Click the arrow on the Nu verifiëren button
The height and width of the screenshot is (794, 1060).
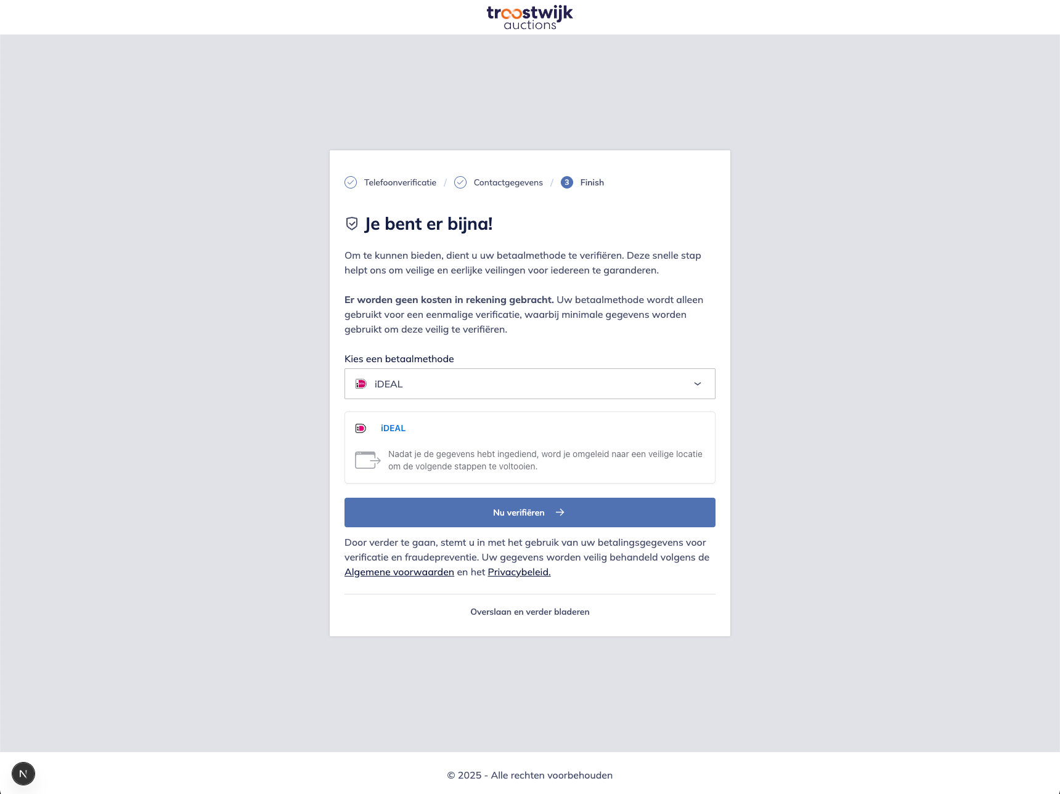click(x=560, y=512)
